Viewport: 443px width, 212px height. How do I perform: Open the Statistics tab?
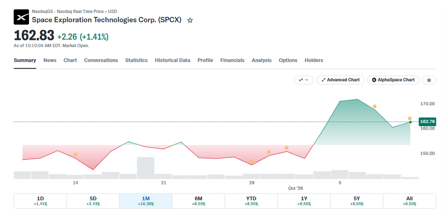136,60
